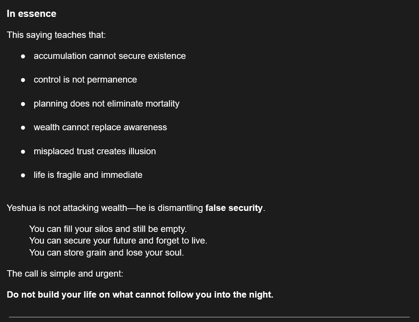Click the bullet dot before "wealth cannot"
Screen dimensions: 419x322
tap(23, 128)
